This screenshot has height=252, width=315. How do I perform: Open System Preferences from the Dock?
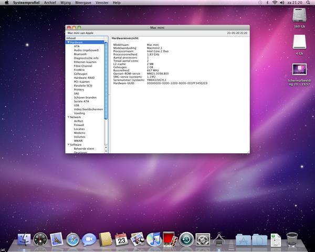pos(203,239)
